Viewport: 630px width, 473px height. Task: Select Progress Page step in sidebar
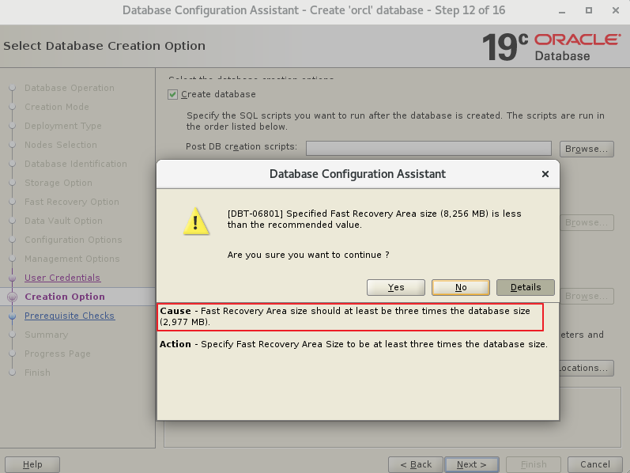coord(58,354)
